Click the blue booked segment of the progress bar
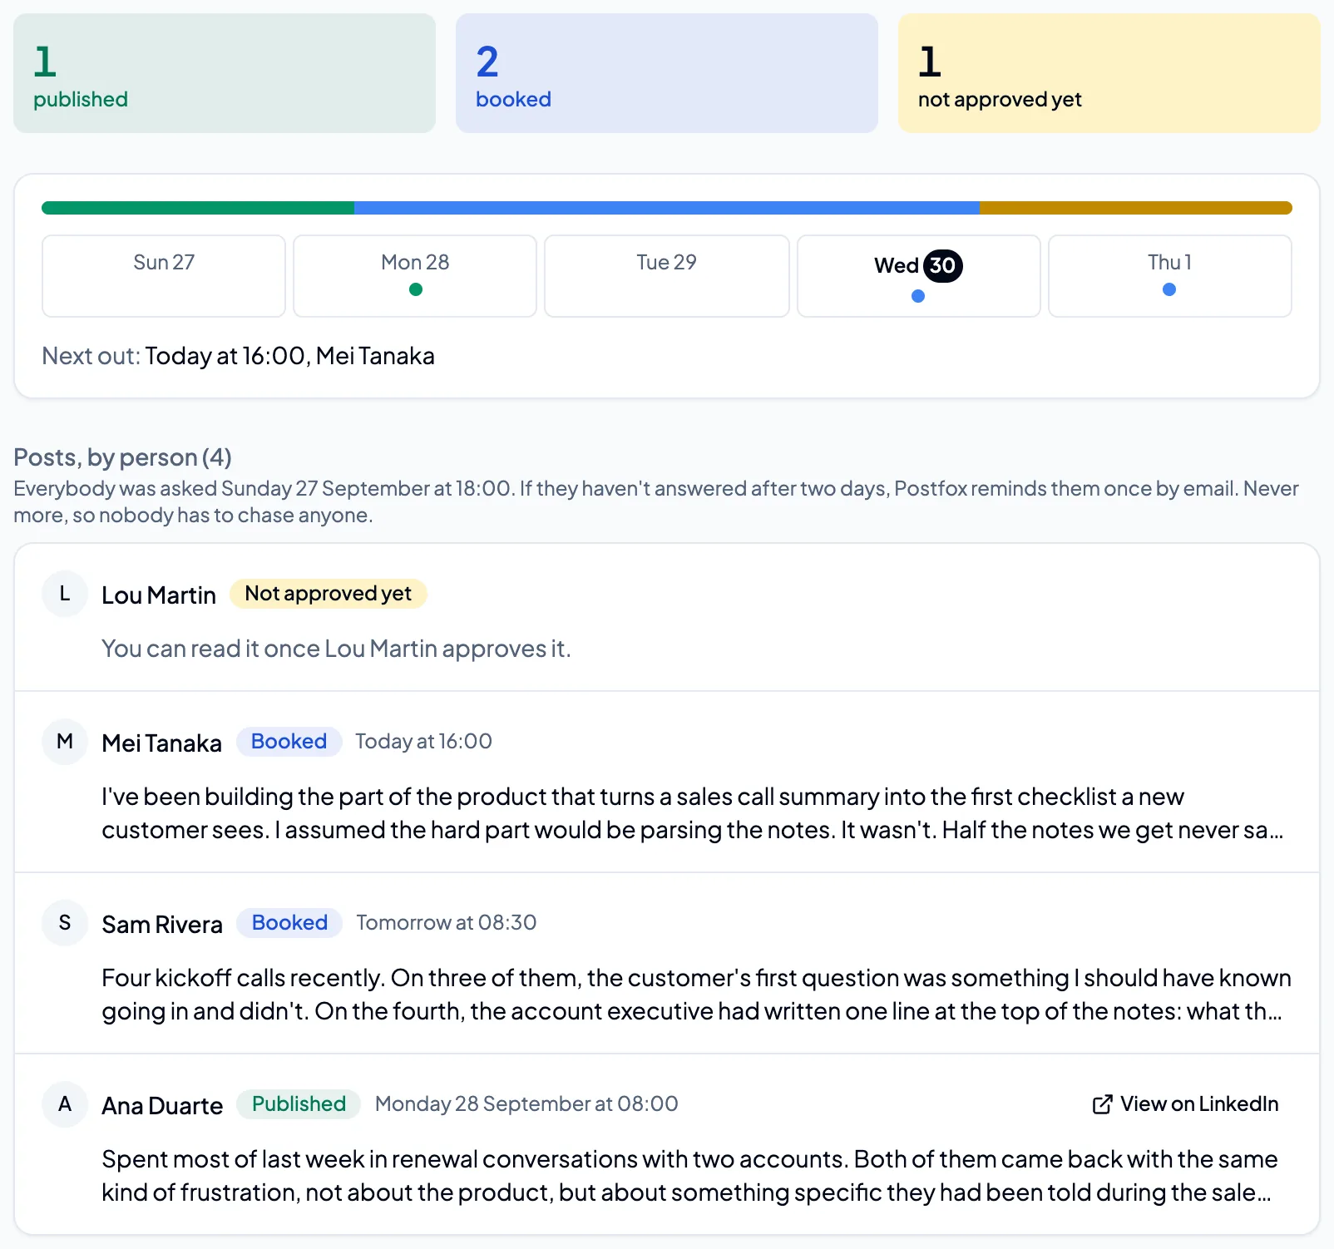1334x1249 pixels. 667,208
